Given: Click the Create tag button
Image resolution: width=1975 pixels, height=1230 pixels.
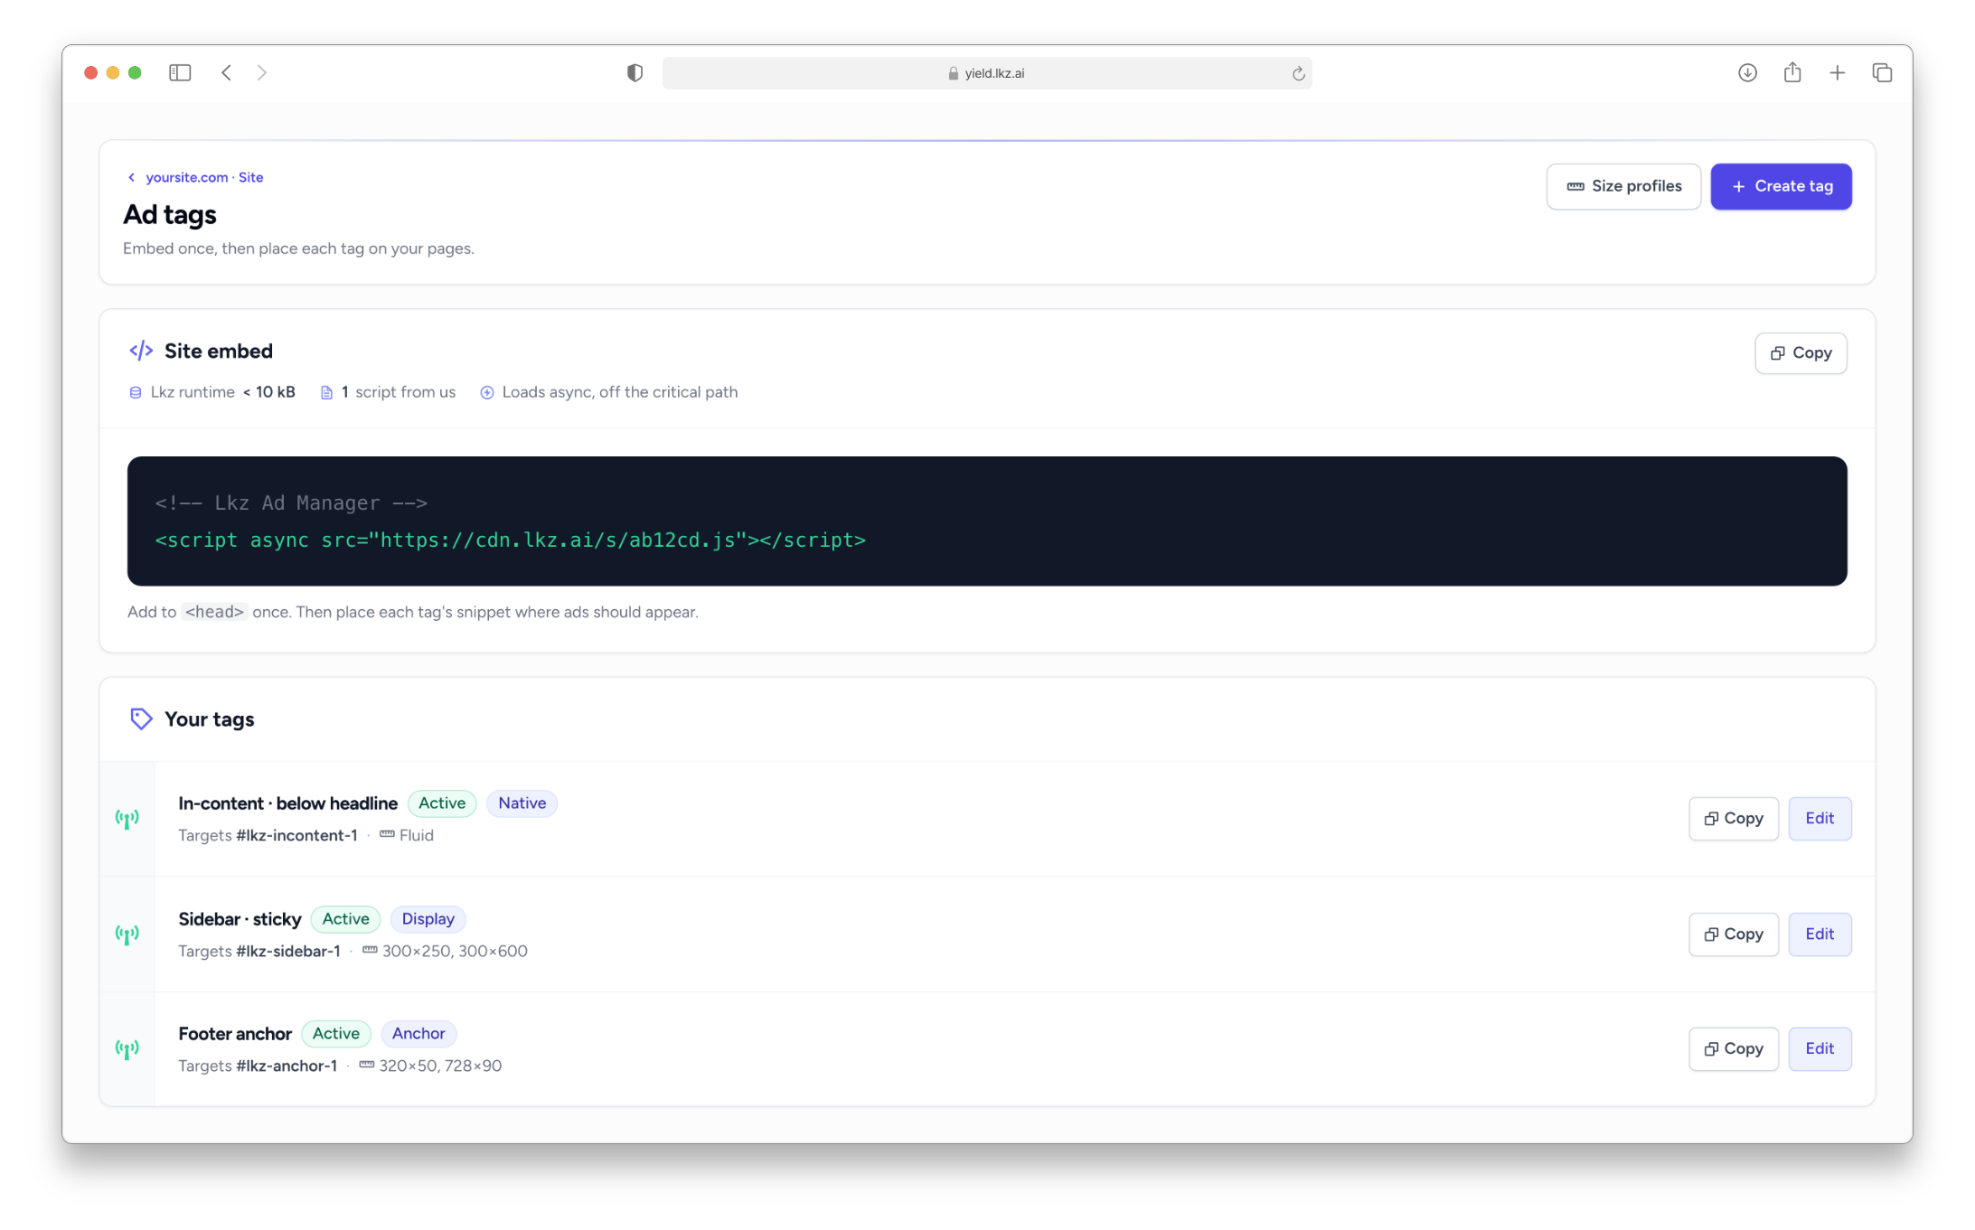Looking at the screenshot, I should [1781, 186].
